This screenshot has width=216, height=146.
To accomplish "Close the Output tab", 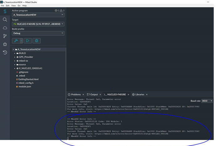I will point(100,94).
